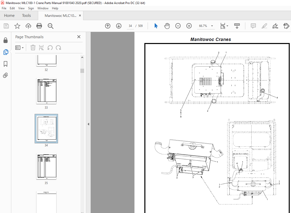Delete selected page thumbnails
The width and height of the screenshot is (291, 213).
[x=33, y=48]
